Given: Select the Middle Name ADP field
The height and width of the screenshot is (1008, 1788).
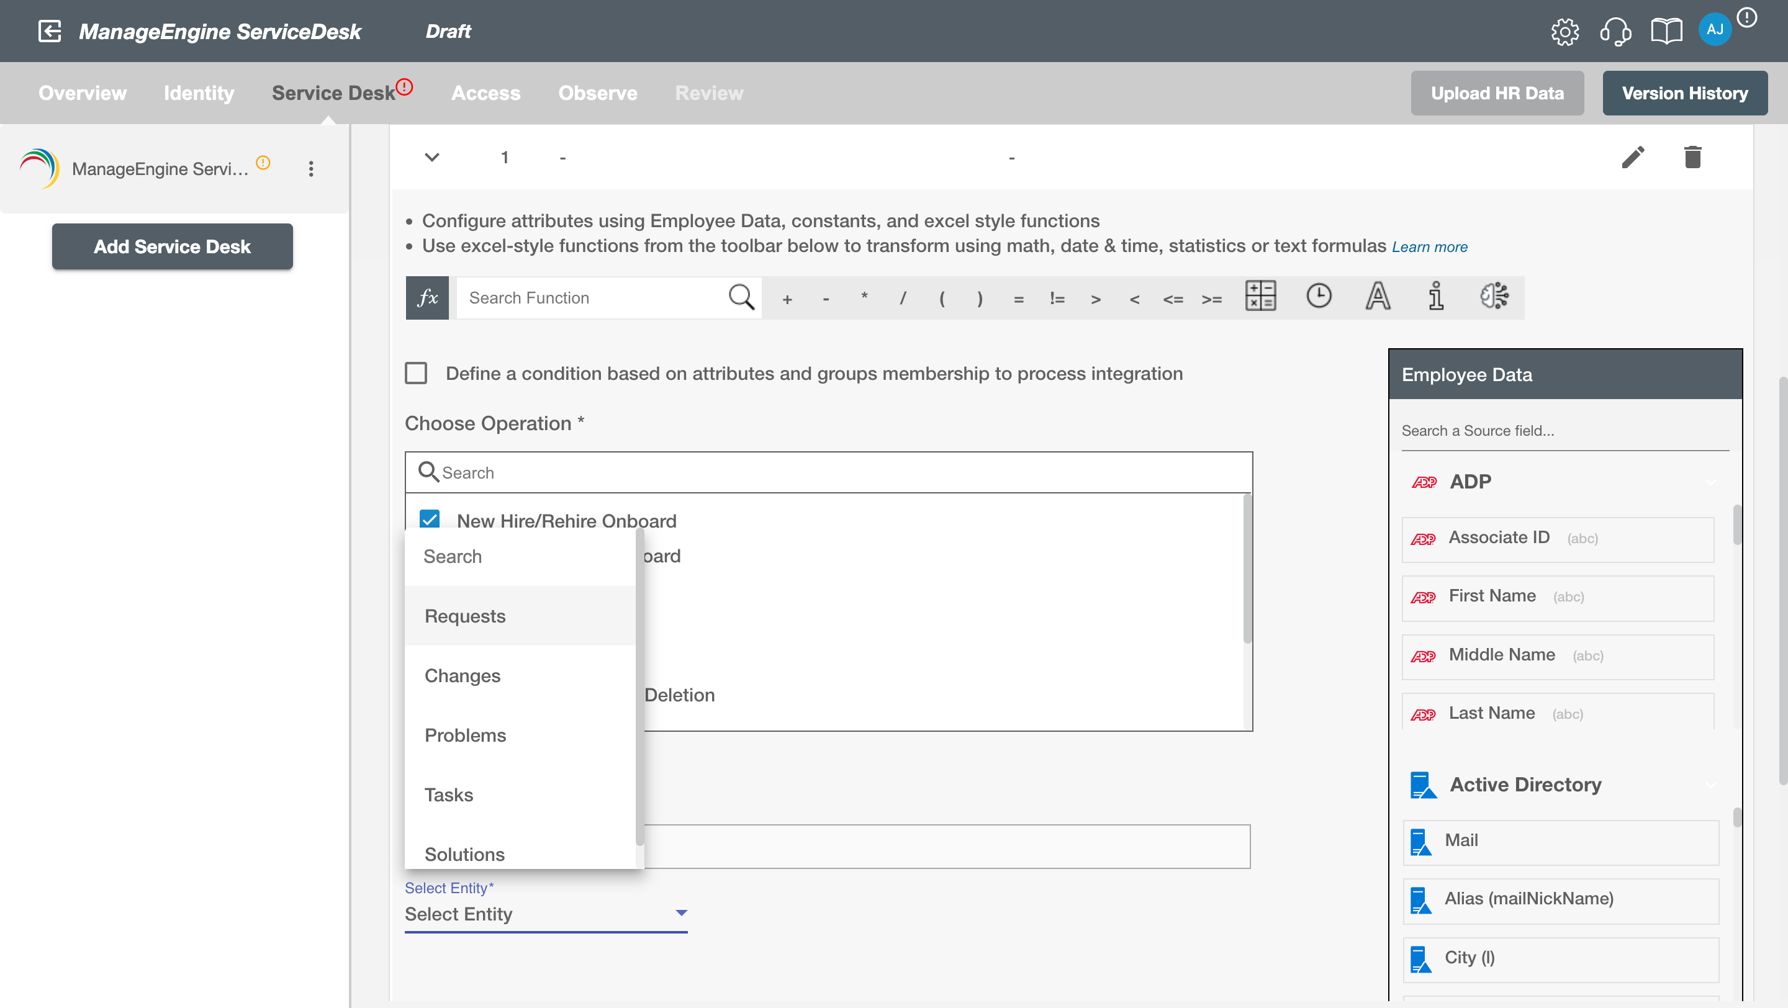Looking at the screenshot, I should coord(1558,655).
